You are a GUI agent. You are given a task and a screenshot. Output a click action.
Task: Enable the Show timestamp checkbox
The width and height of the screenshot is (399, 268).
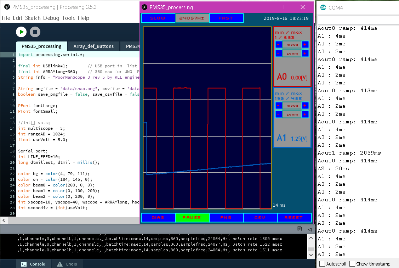click(x=352, y=264)
